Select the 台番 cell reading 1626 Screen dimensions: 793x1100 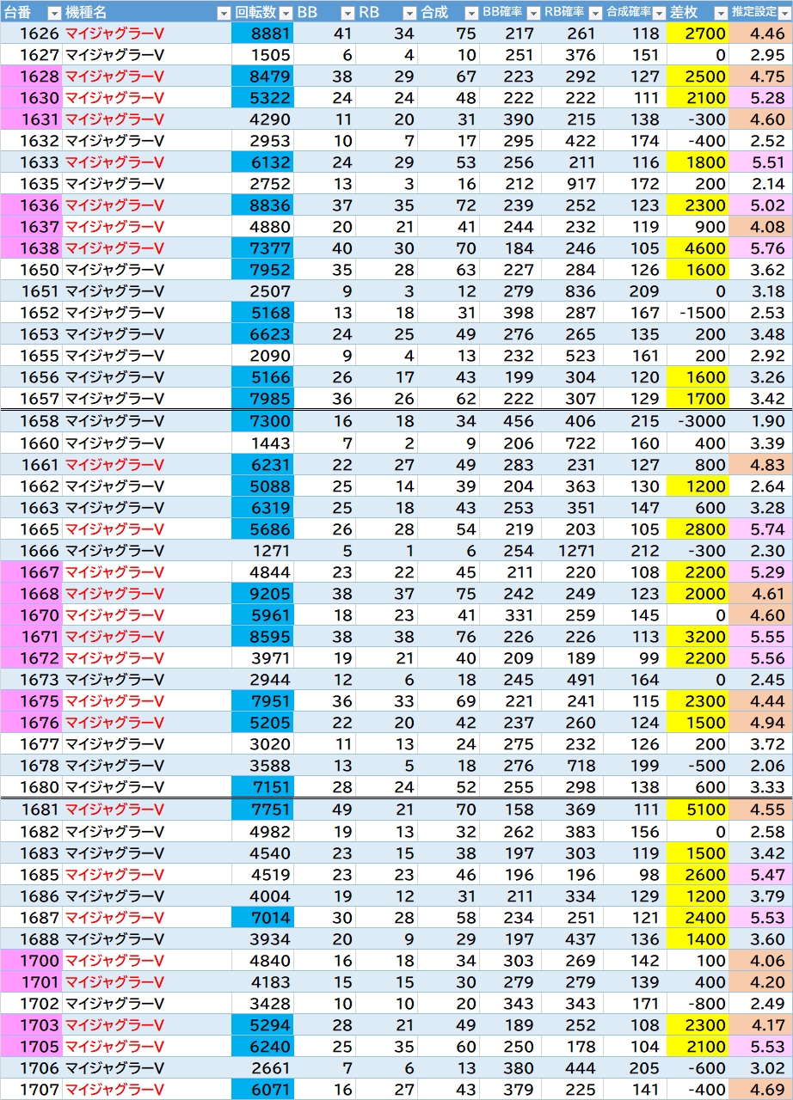31,34
